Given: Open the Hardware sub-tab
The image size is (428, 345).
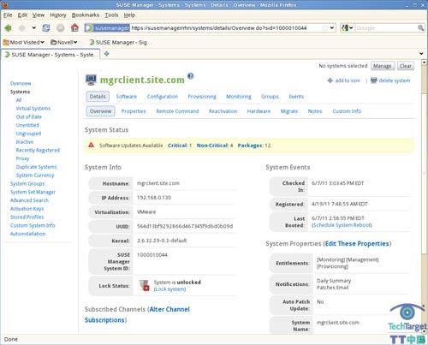Looking at the screenshot, I should coord(259,111).
